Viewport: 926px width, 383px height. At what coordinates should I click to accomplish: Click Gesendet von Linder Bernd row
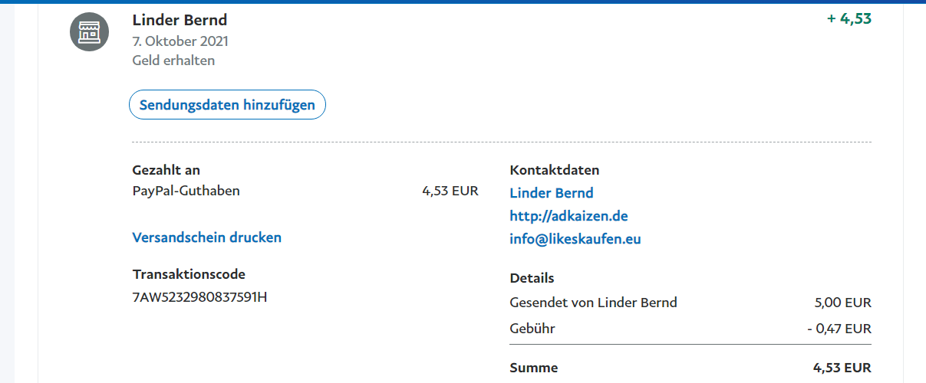coord(690,303)
